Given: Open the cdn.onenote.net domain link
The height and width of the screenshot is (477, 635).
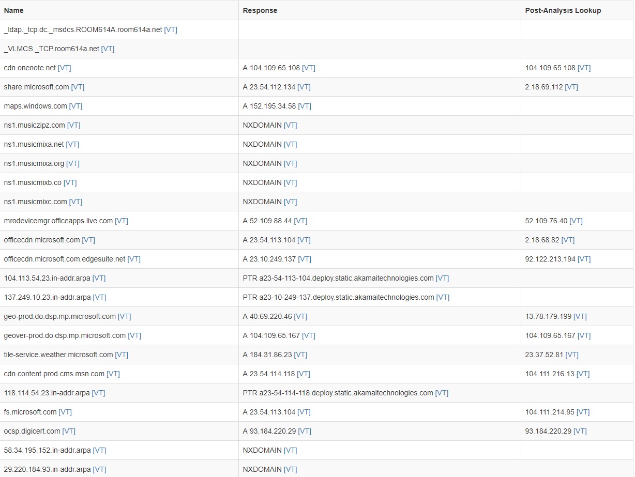Looking at the screenshot, I should pos(31,68).
